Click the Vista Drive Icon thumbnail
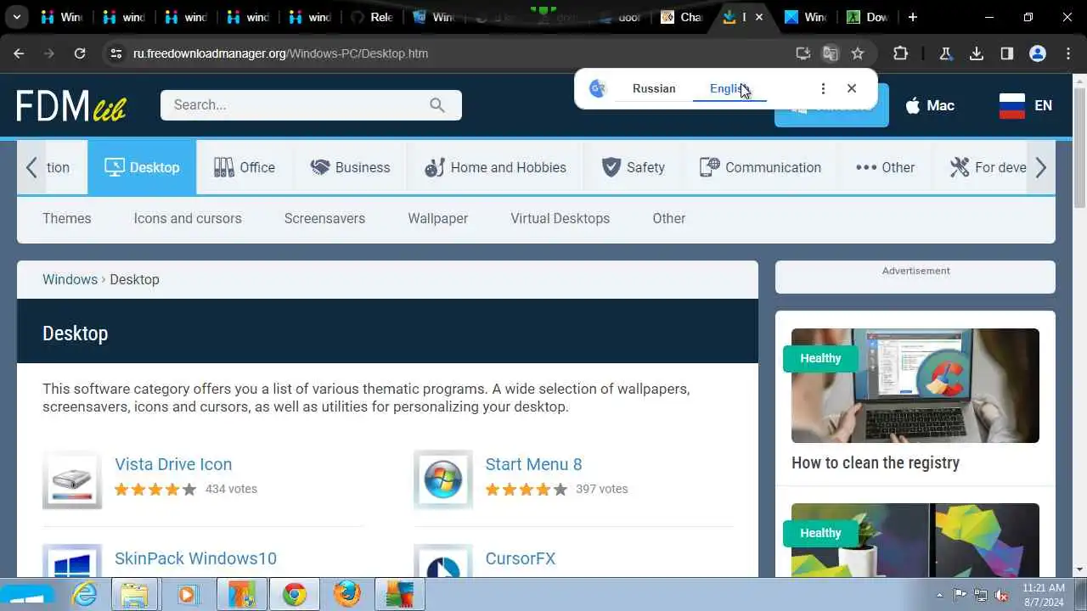Image resolution: width=1087 pixels, height=611 pixels. (x=72, y=479)
